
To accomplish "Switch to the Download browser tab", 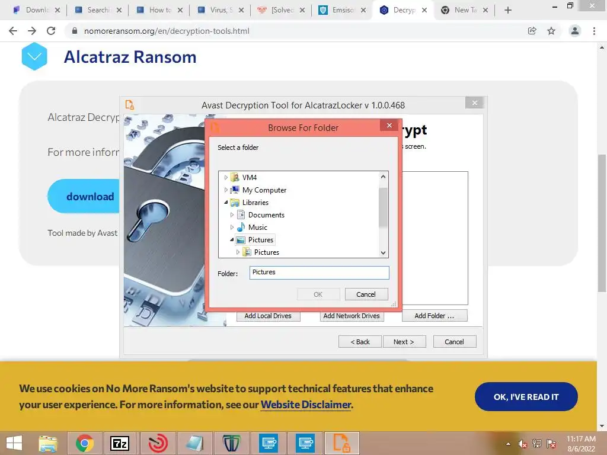I will coord(36,10).
